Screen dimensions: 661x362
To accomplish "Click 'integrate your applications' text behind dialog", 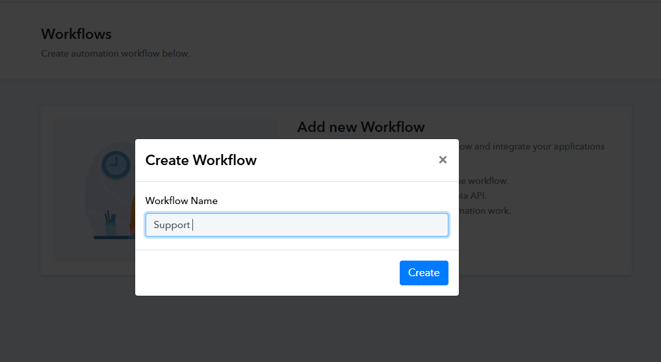I will click(539, 146).
